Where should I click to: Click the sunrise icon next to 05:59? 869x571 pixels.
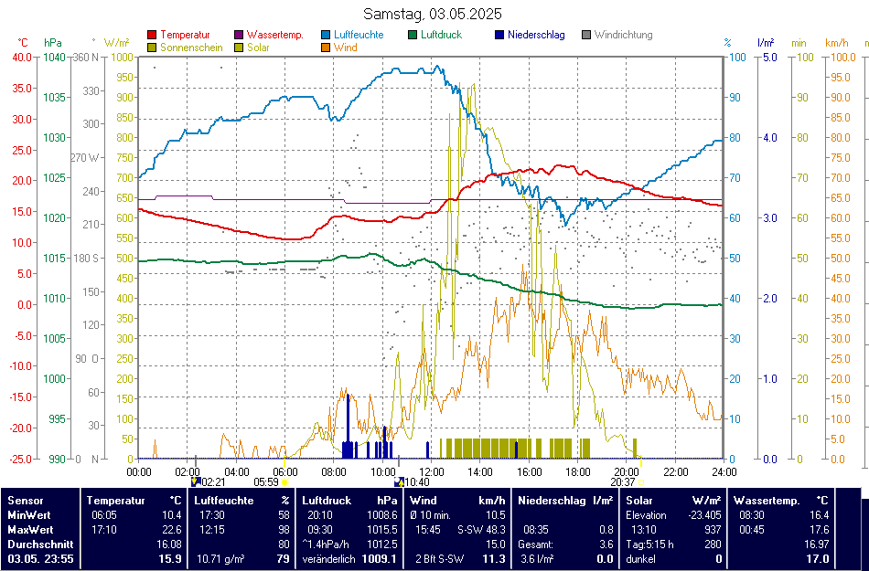point(284,482)
